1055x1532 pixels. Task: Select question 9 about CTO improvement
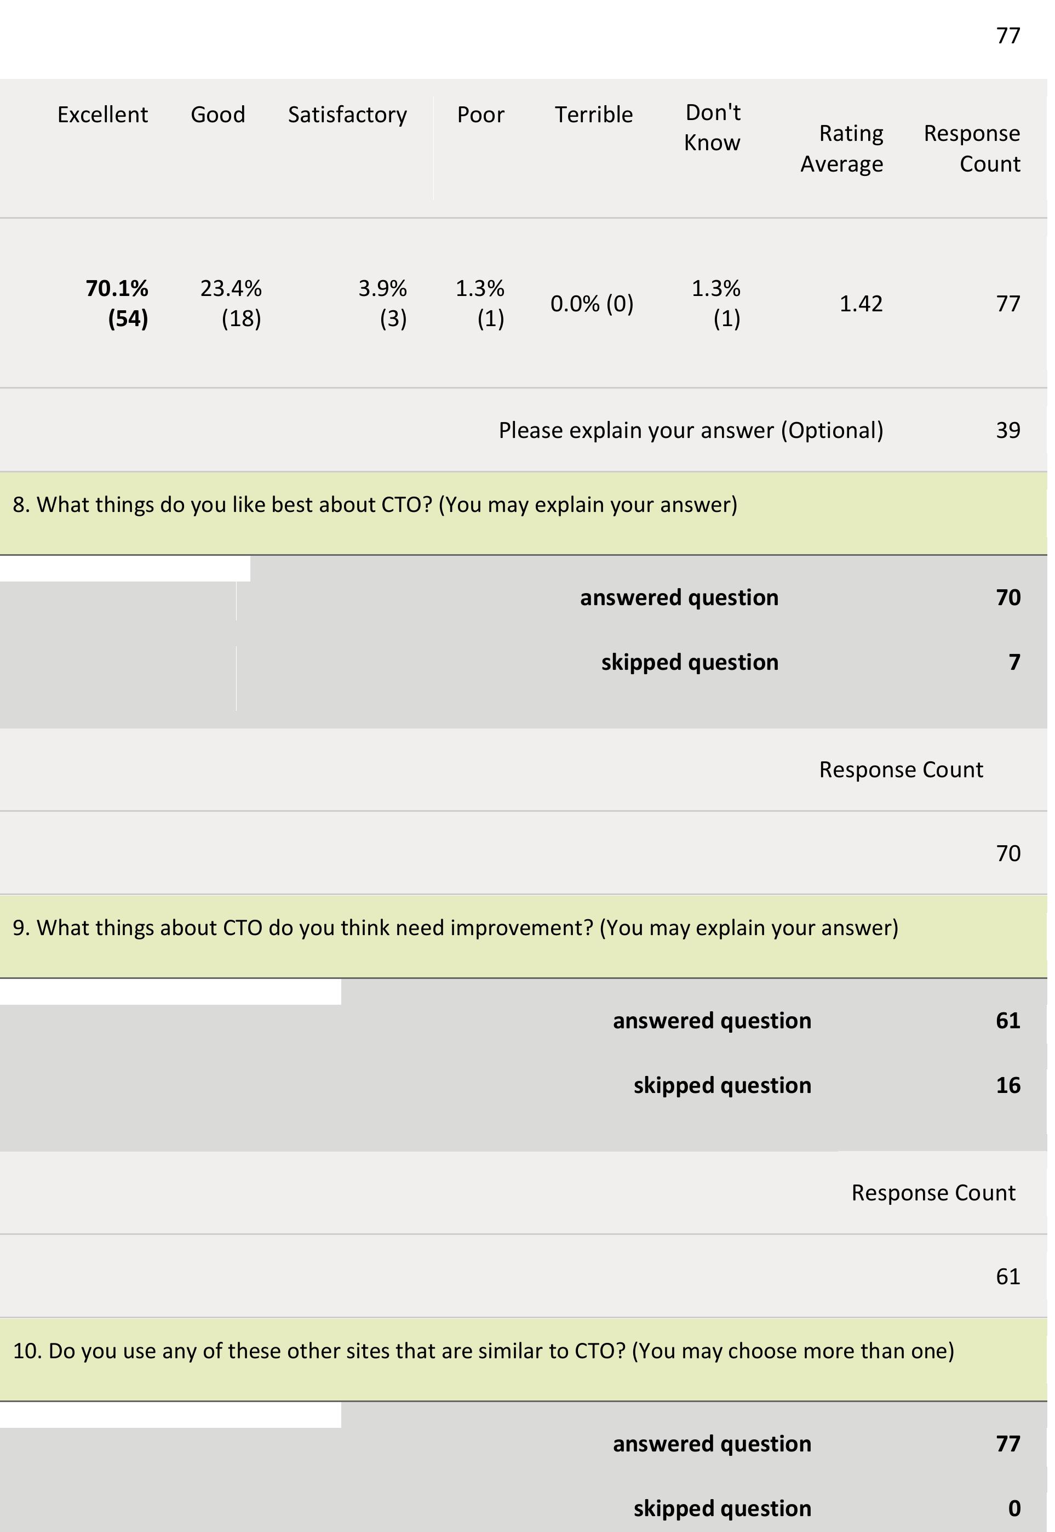coord(455,927)
